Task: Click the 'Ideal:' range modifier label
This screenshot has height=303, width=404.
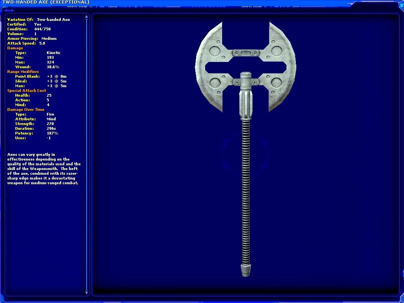Action: 21,81
